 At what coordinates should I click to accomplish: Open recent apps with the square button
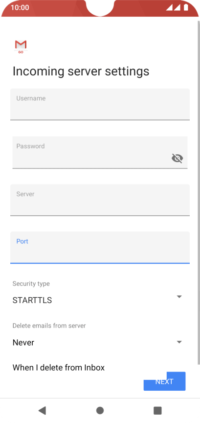157,410
